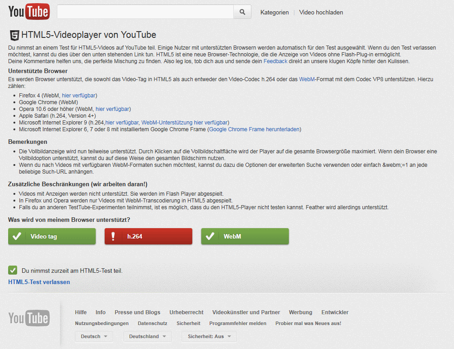Open Urheberrecht footer link
The width and height of the screenshot is (454, 349).
coord(186,312)
